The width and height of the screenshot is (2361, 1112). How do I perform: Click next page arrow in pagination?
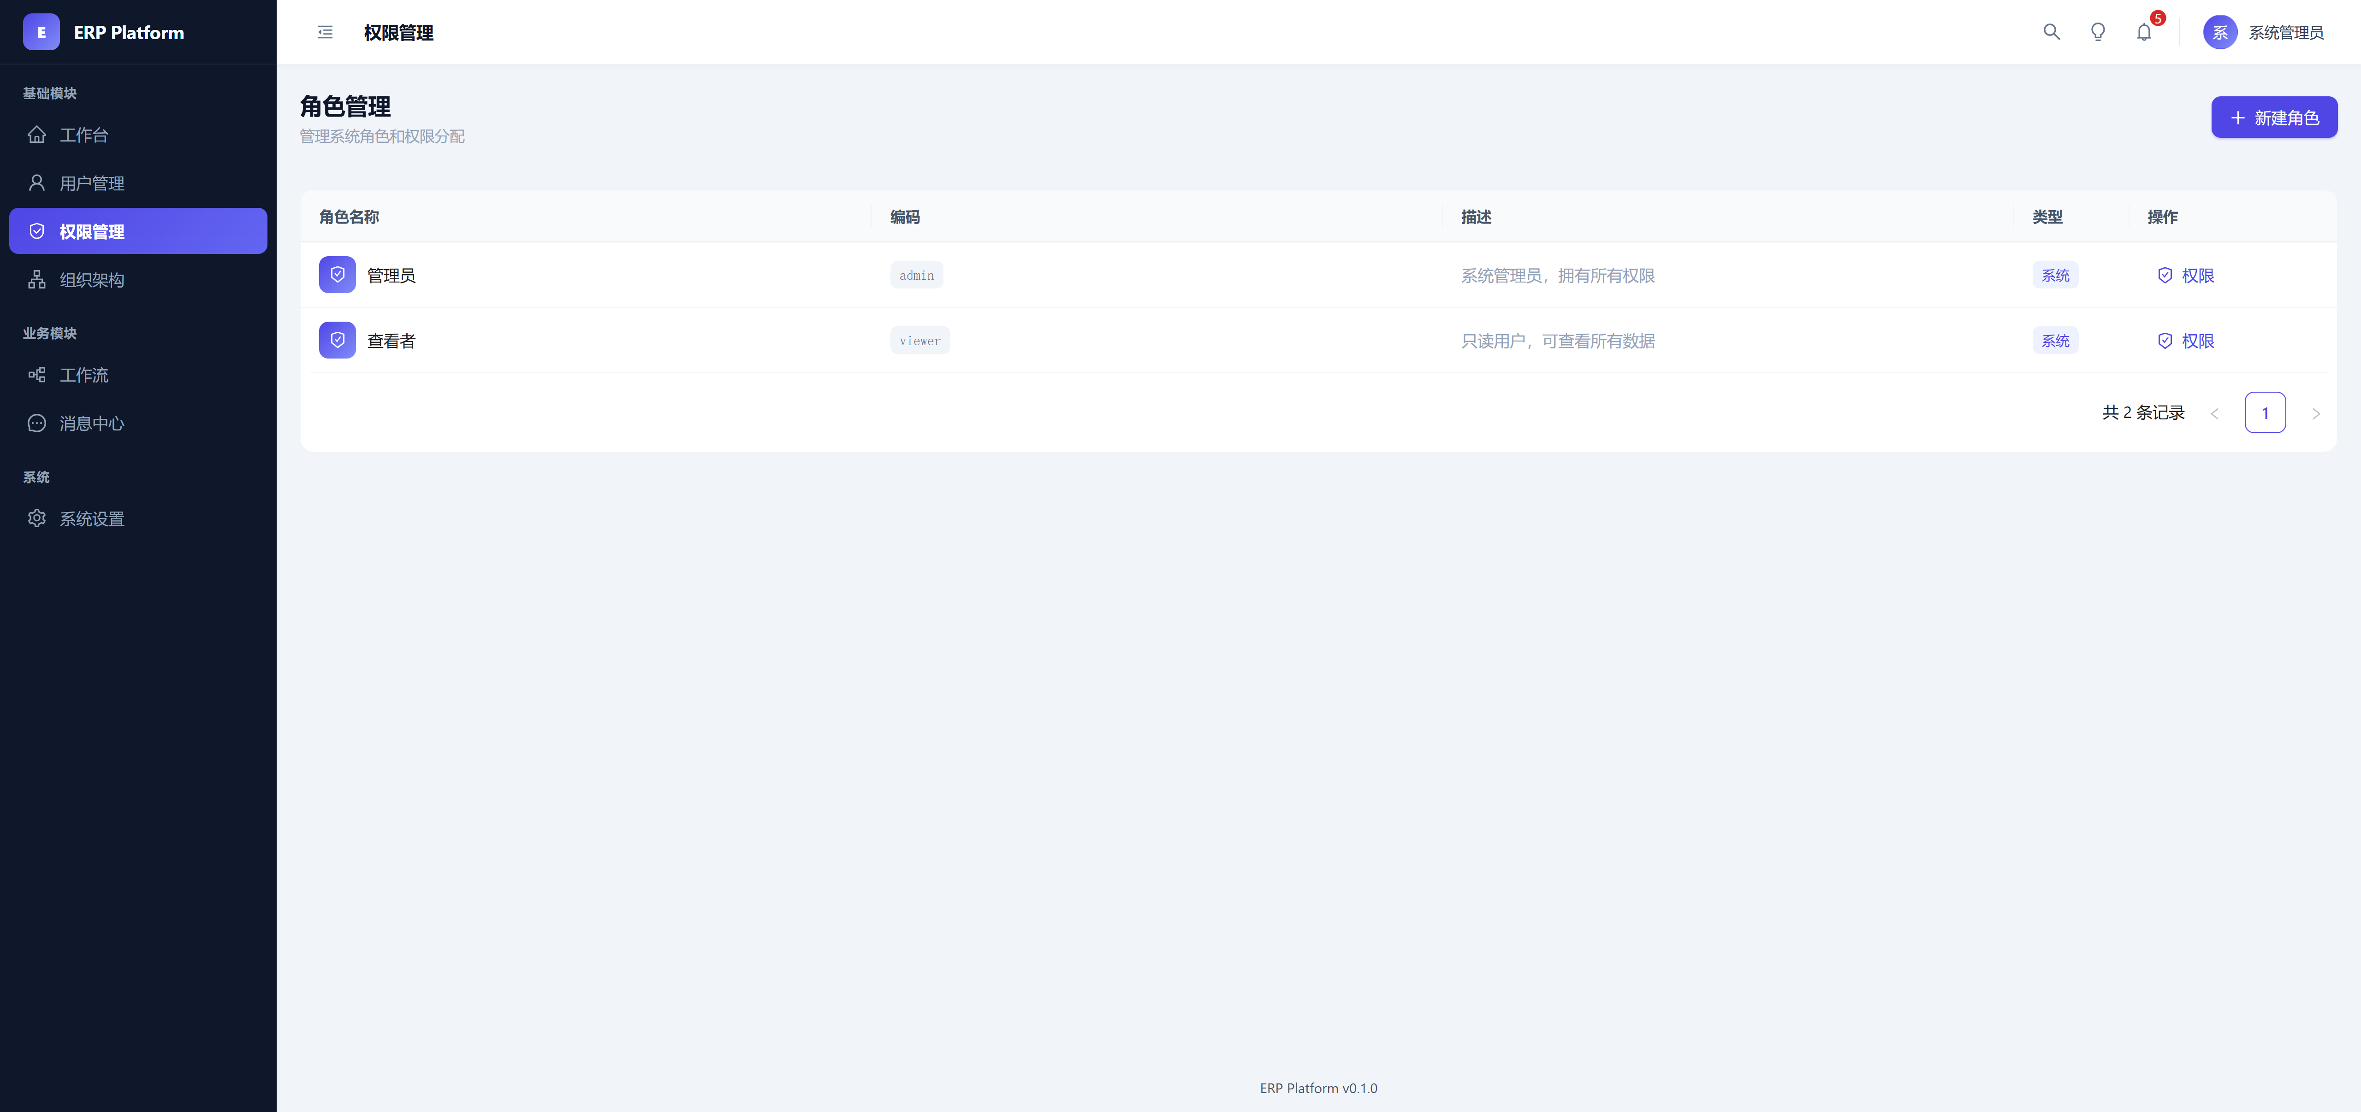point(2316,413)
